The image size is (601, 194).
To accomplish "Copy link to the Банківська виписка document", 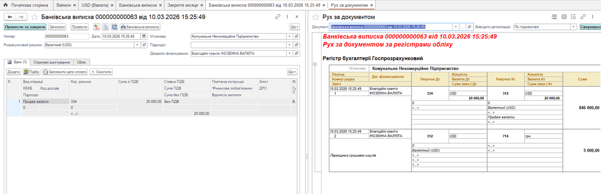I will pyautogui.click(x=278, y=17).
